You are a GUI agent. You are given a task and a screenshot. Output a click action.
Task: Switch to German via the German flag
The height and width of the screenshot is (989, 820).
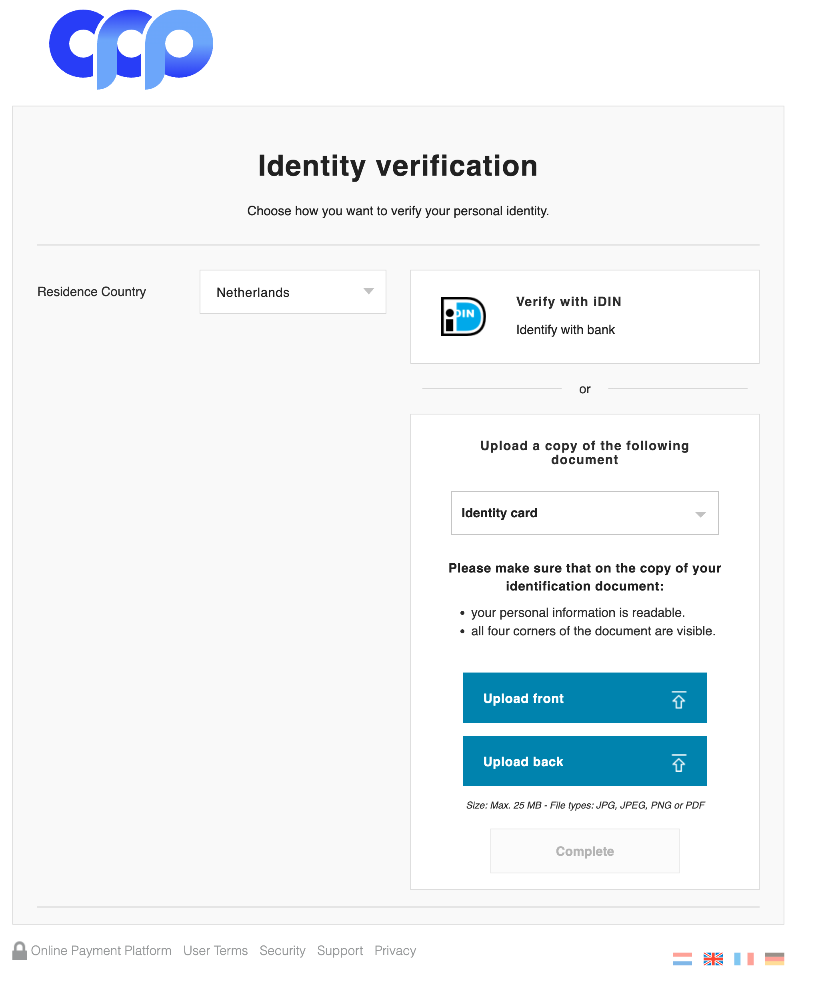tap(774, 958)
